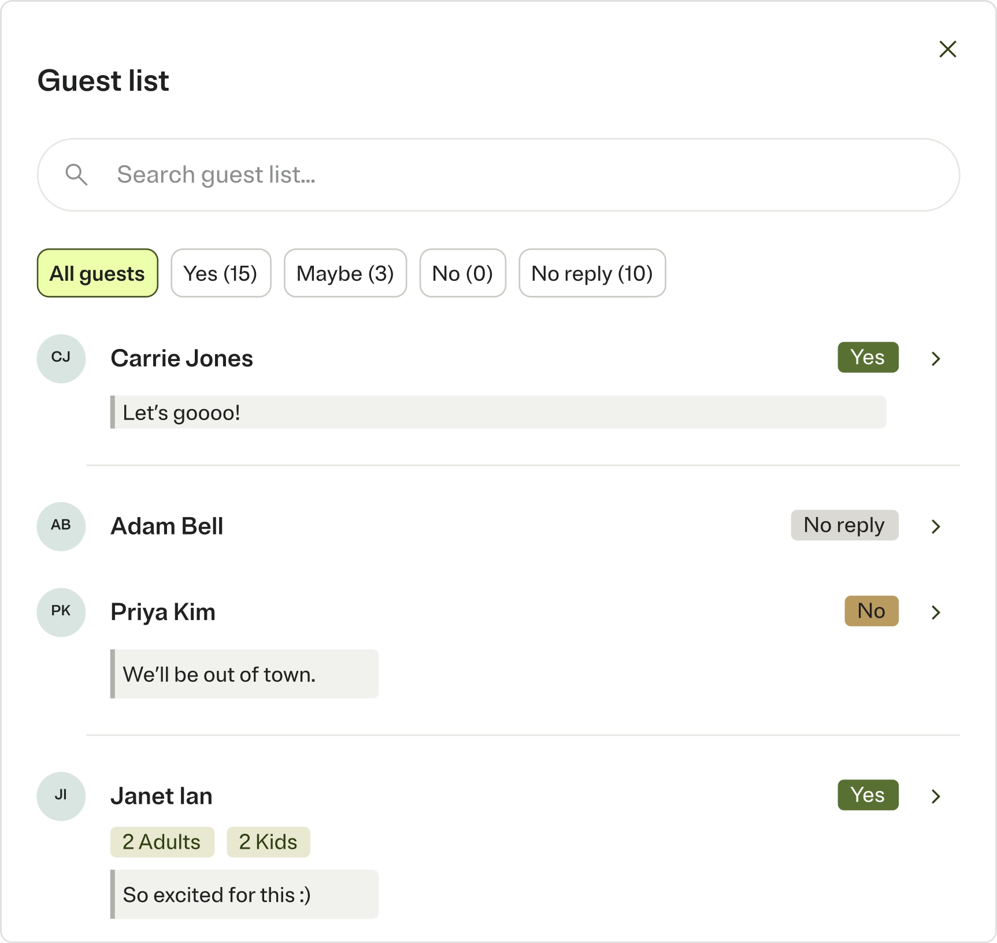This screenshot has width=997, height=943.
Task: Click the AB avatar circle
Action: (x=61, y=526)
